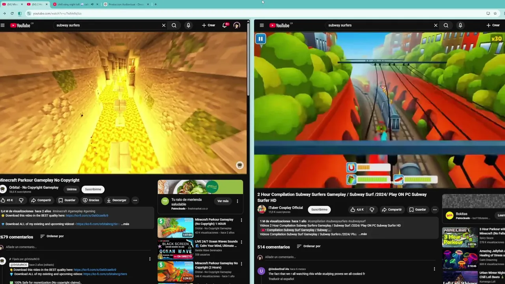The image size is (505, 284).
Task: Open Crear in the right window
Action: [493, 25]
